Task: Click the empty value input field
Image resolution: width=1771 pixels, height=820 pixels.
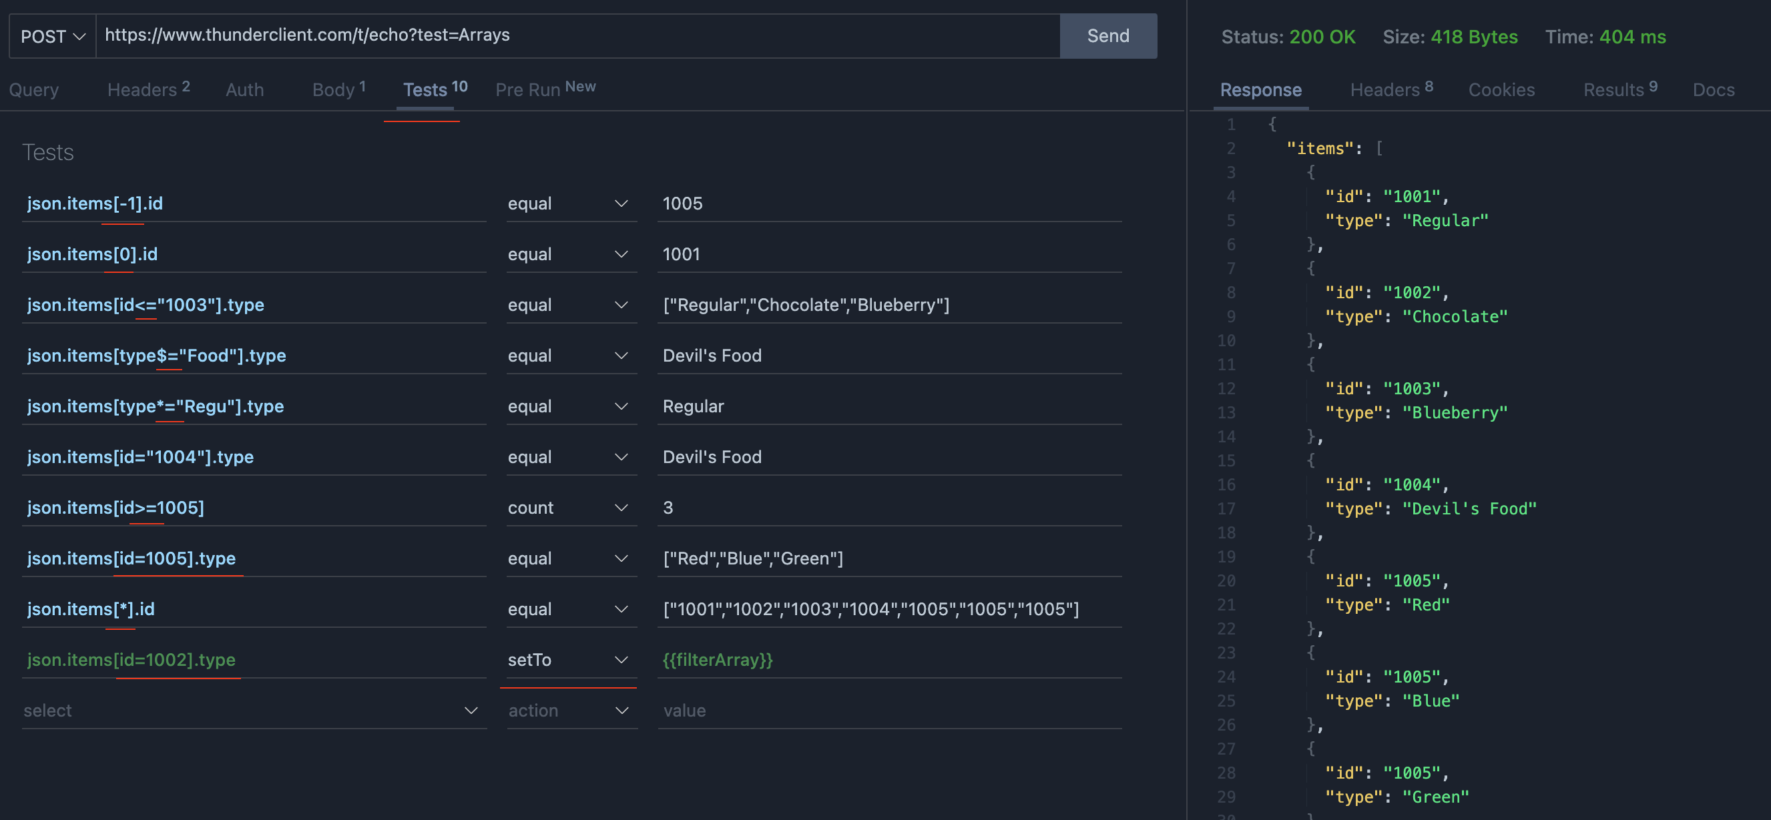Action: point(889,711)
